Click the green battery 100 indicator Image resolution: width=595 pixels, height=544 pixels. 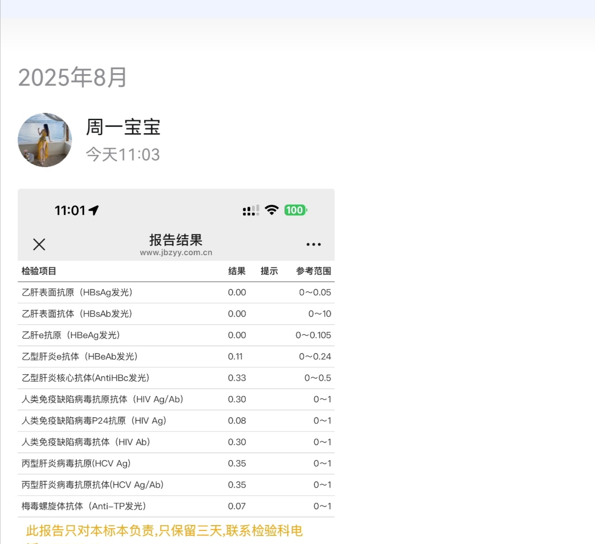pos(295,210)
